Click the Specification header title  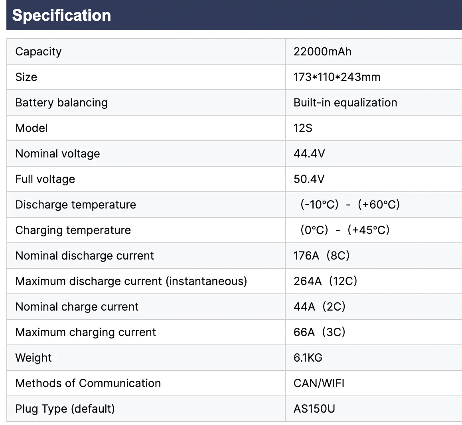pyautogui.click(x=61, y=16)
